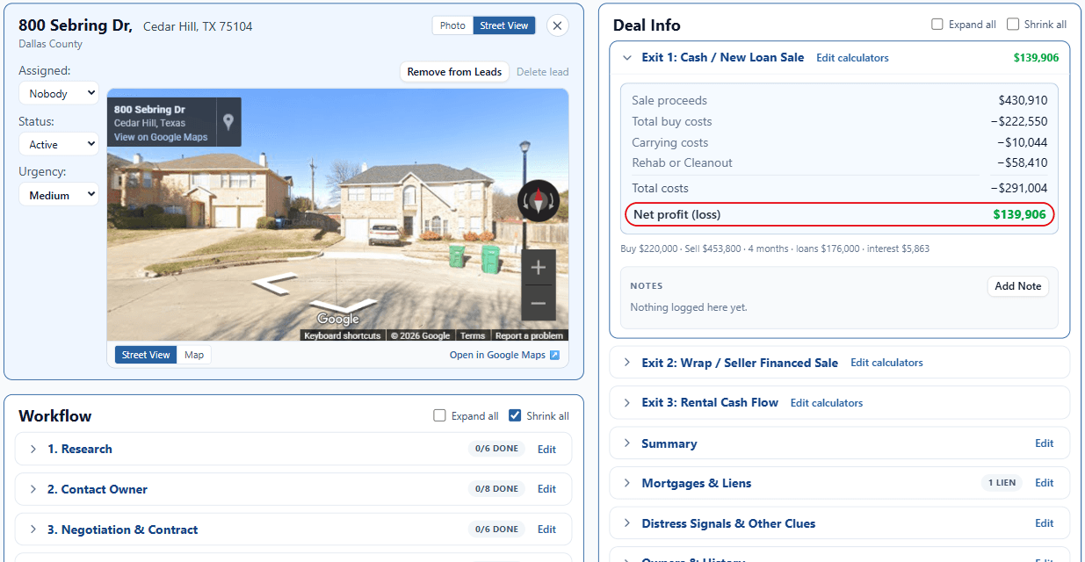Click the Sale proceeds value $430,910
The image size is (1085, 562).
pos(1023,101)
